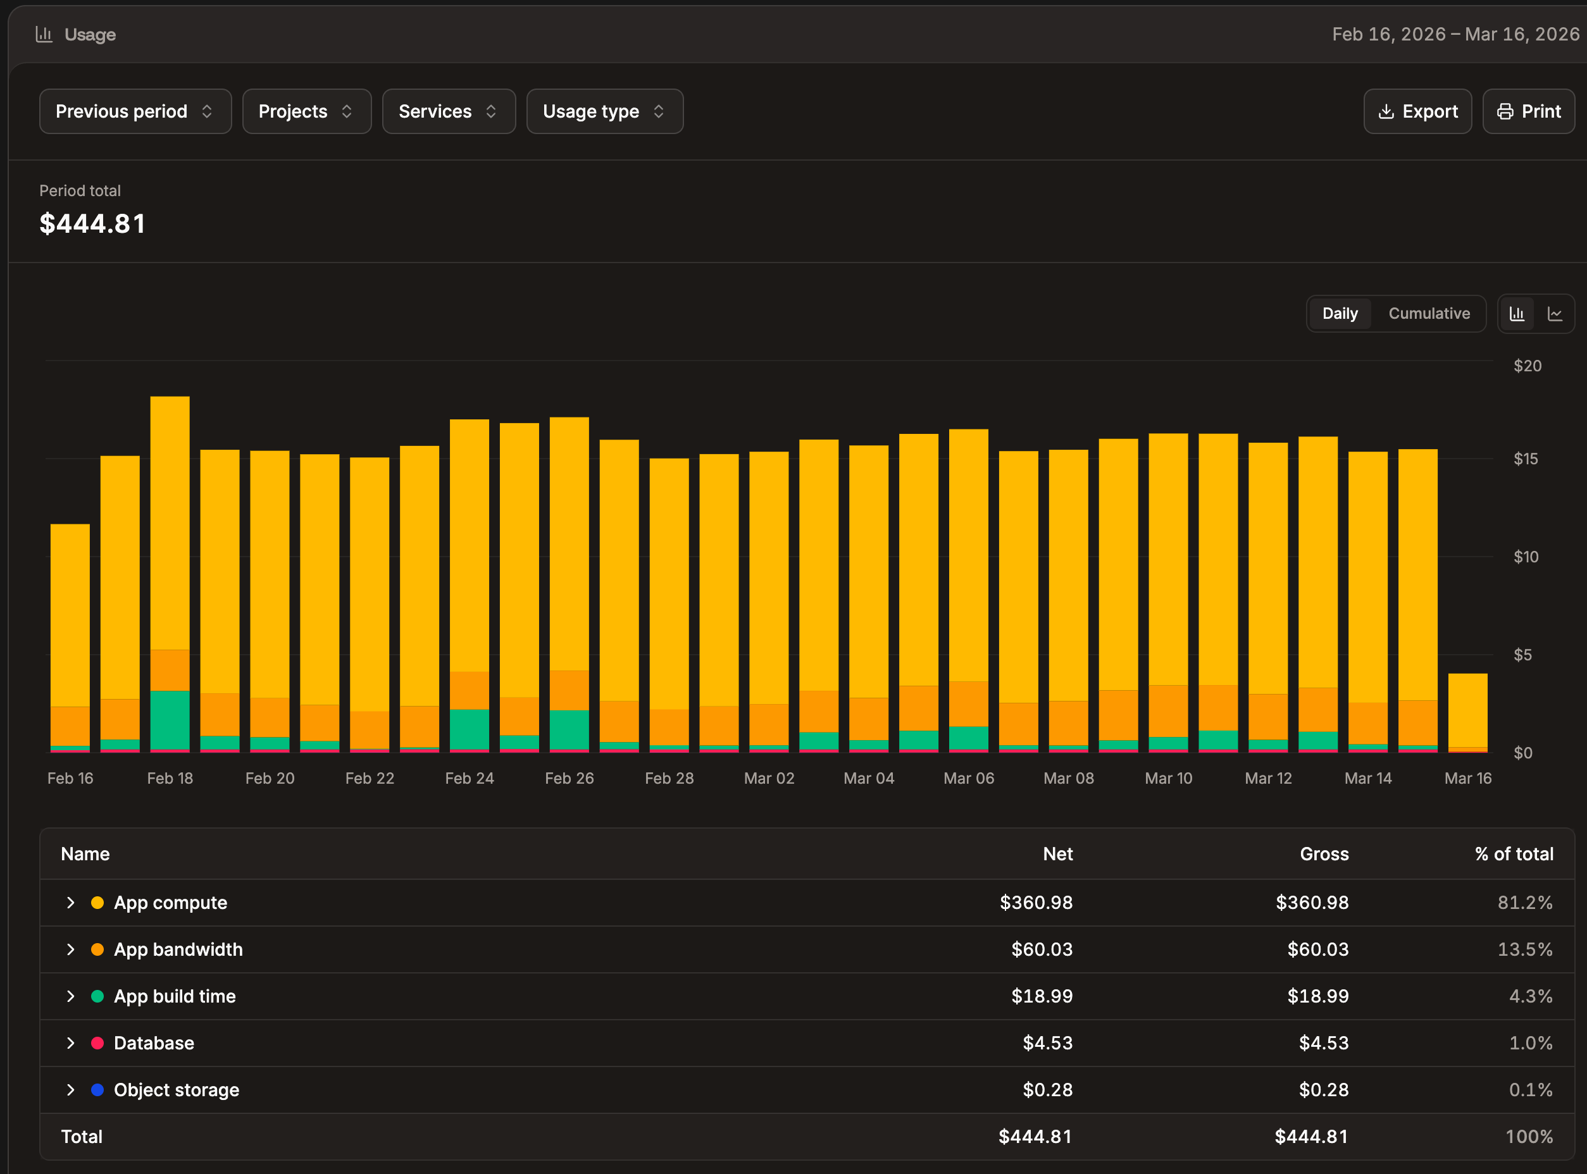Open the Projects filter dropdown
1587x1174 pixels.
(x=306, y=111)
